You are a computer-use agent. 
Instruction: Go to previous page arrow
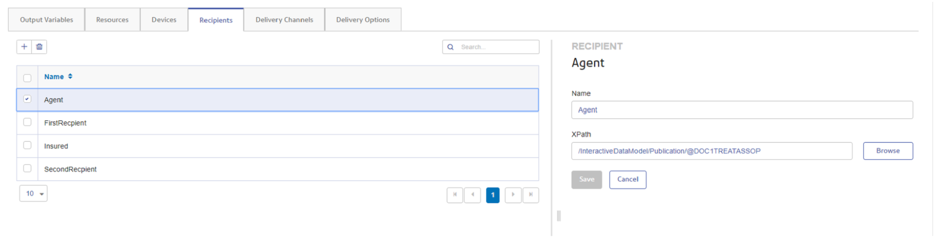[x=473, y=195]
